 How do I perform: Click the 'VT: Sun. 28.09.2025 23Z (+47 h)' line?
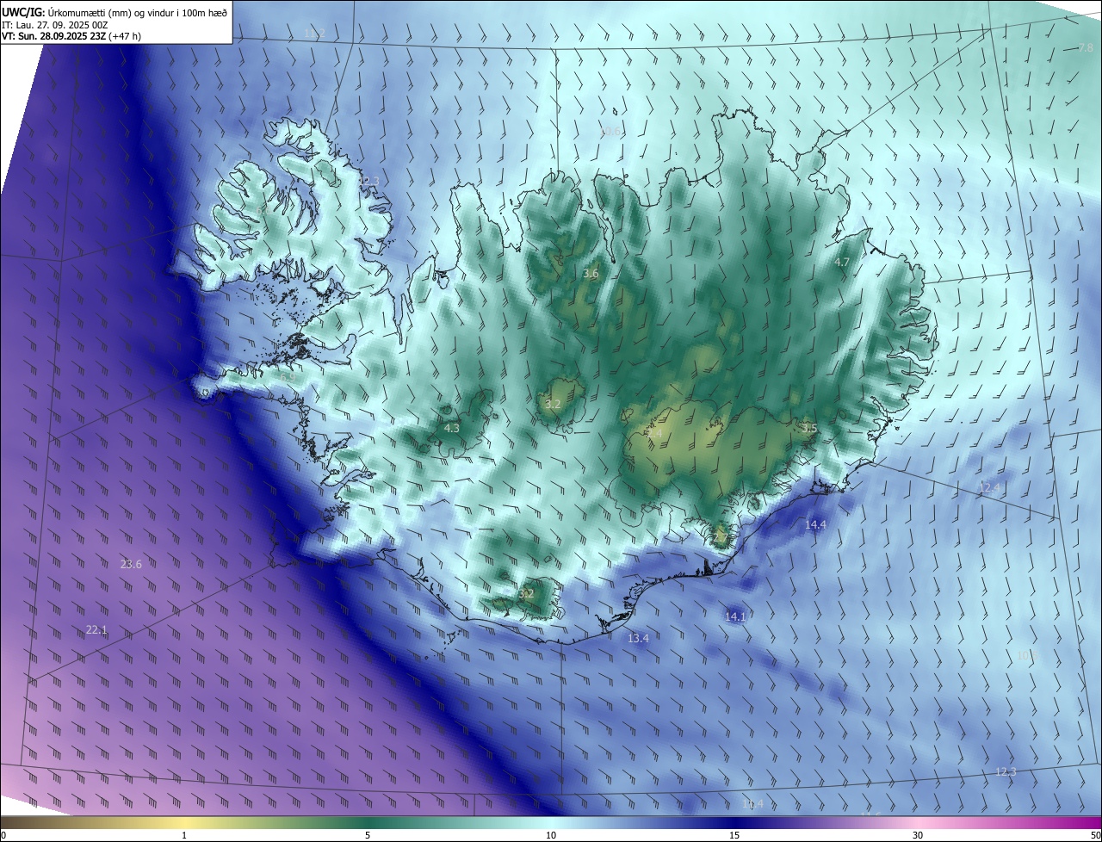click(x=71, y=37)
